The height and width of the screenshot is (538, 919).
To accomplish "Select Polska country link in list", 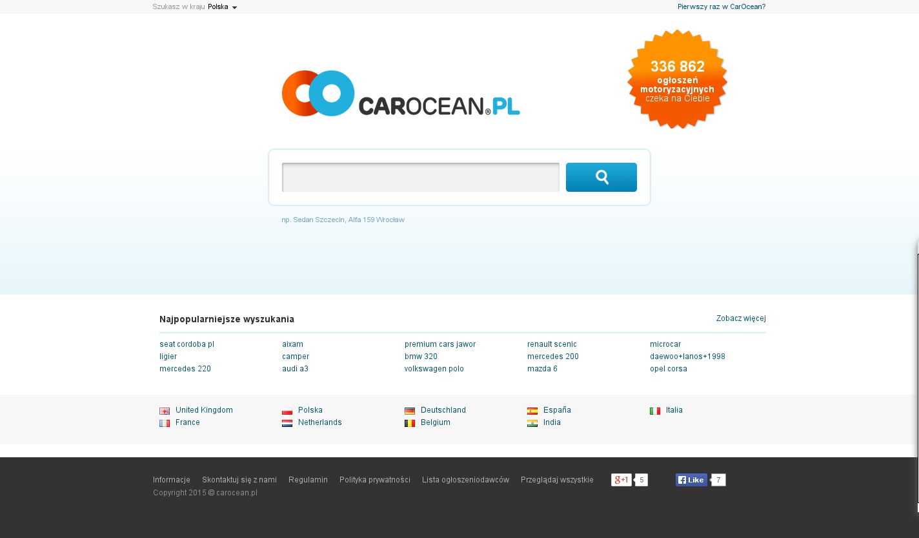I will tap(310, 410).
